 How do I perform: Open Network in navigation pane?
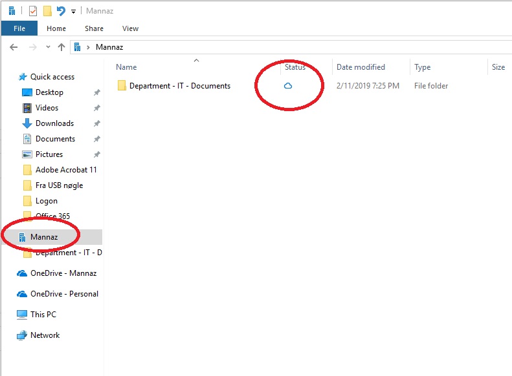coord(45,335)
